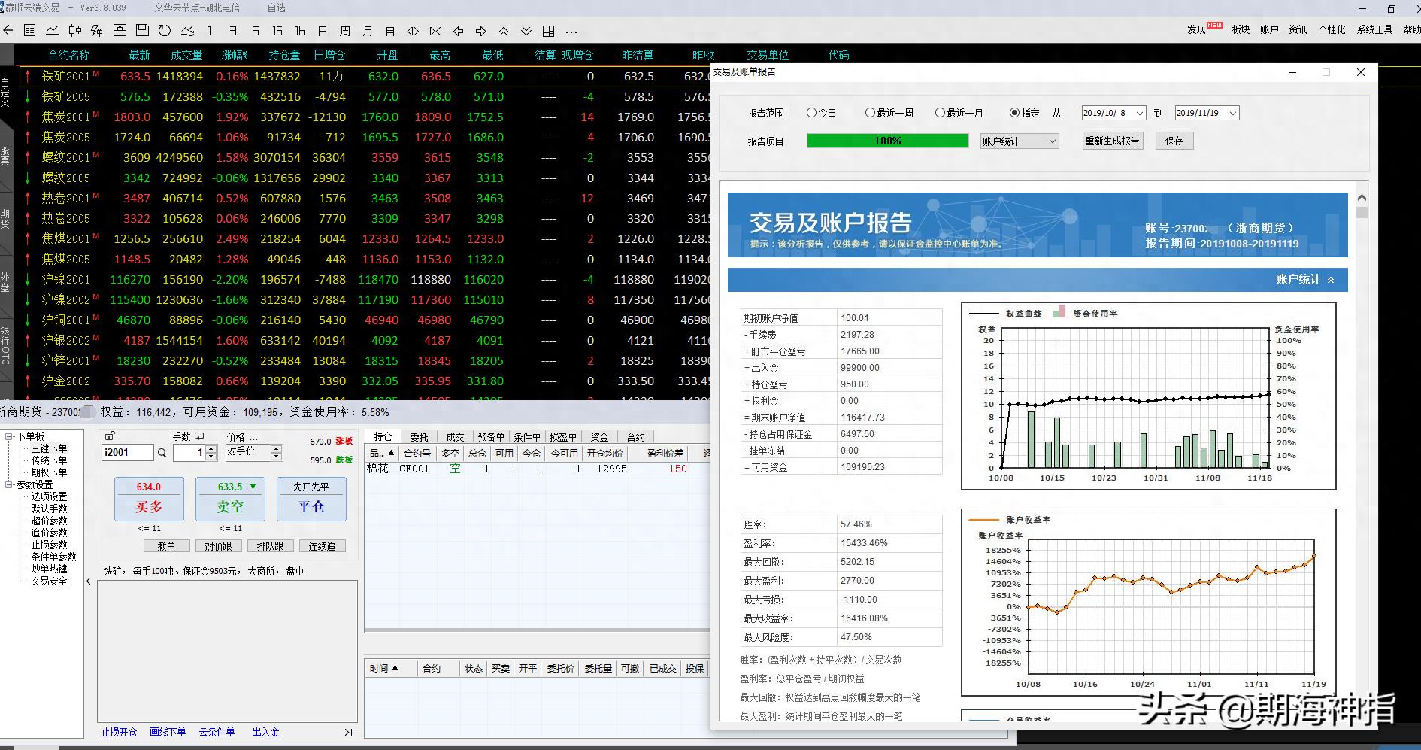The height and width of the screenshot is (750, 1421).
Task: Switch to the 委托 tab
Action: click(419, 437)
